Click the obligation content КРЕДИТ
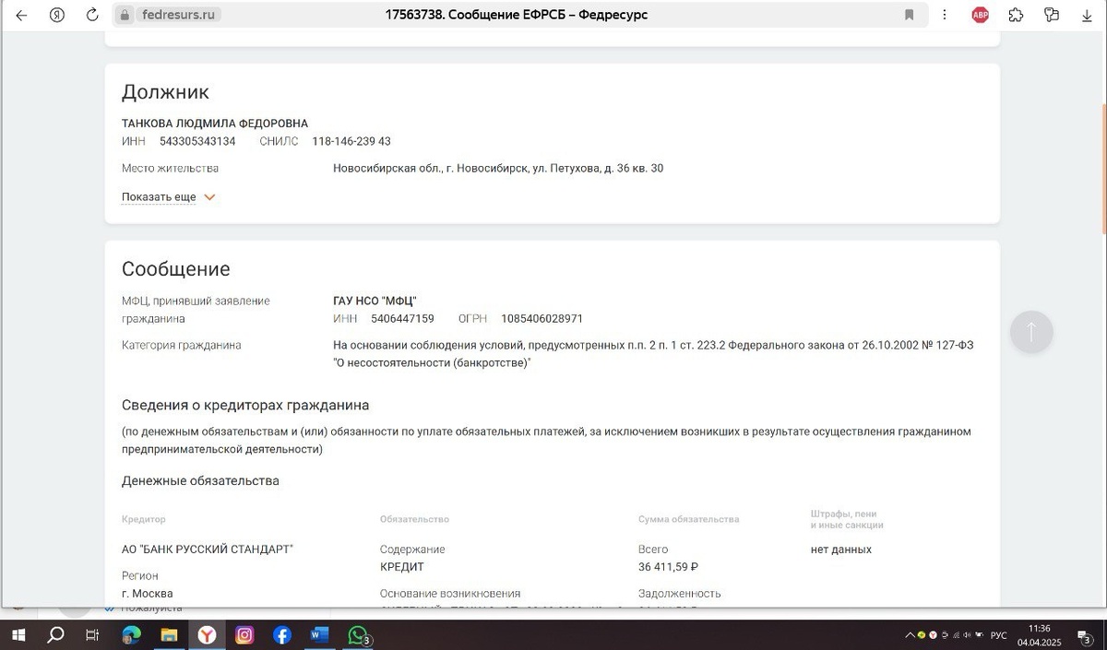The image size is (1107, 650). pyautogui.click(x=402, y=567)
